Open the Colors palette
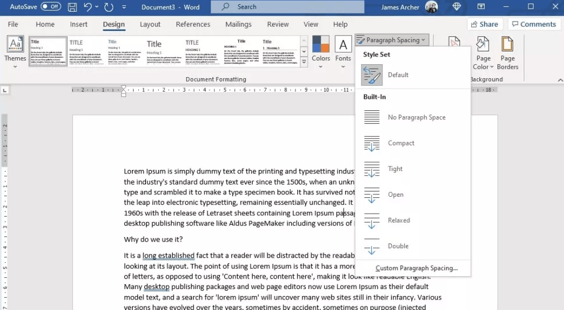This screenshot has height=310, width=564. (x=321, y=52)
